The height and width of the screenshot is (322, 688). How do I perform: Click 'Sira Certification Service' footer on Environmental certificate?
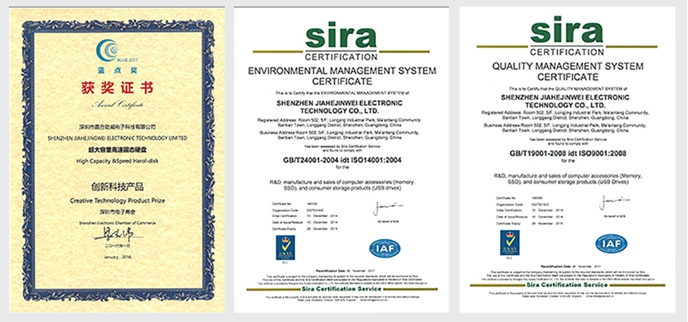tap(342, 289)
